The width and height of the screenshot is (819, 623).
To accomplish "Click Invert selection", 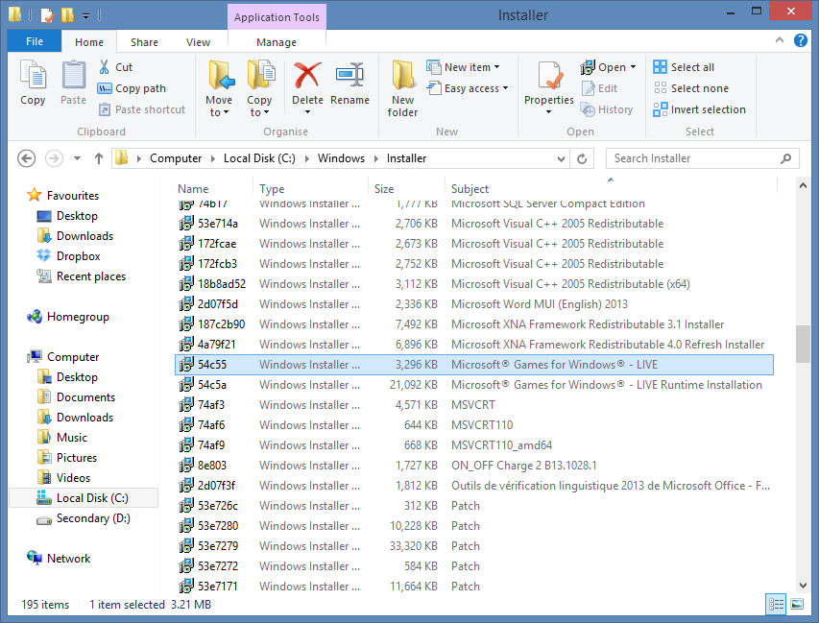I will click(x=699, y=109).
